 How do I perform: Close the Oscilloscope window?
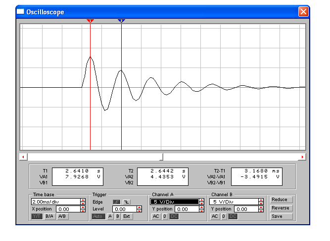click(x=303, y=11)
